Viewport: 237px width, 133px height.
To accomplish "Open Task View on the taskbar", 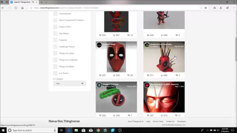I will [x=62, y=130].
